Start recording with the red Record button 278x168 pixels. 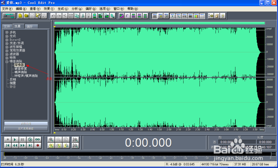coord(38,145)
